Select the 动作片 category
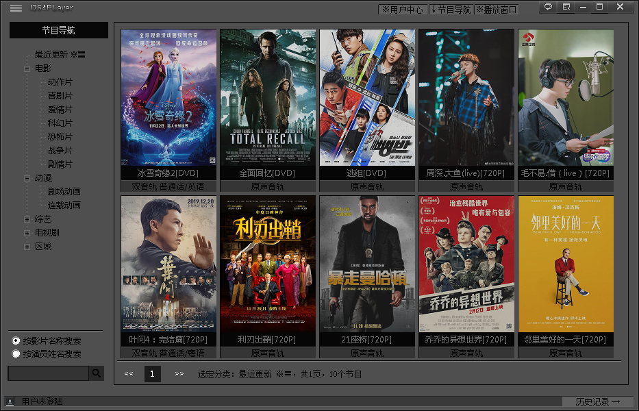The width and height of the screenshot is (639, 411). click(60, 82)
